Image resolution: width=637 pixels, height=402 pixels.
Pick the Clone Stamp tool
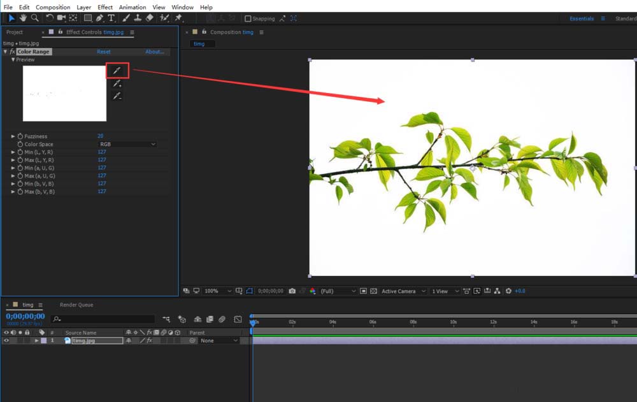[x=138, y=18]
